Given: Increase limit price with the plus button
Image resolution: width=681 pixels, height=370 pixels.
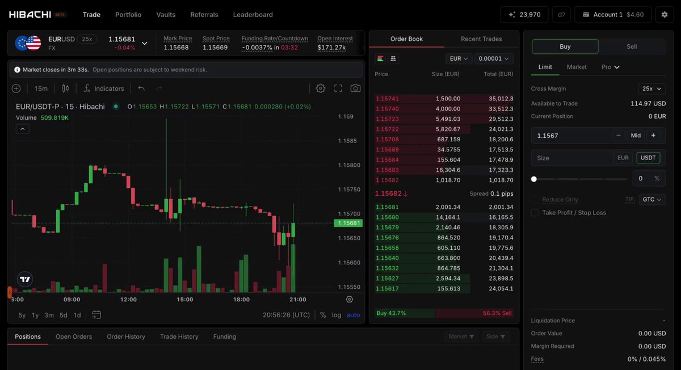Looking at the screenshot, I should click(x=653, y=136).
